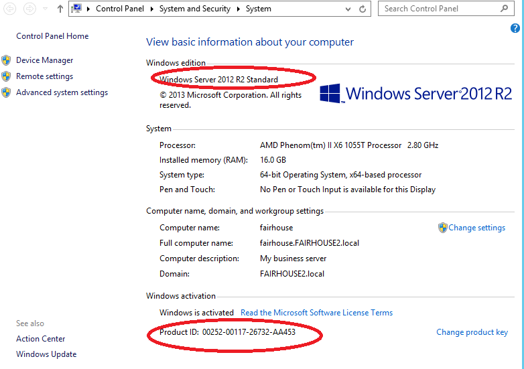Click the Up arrow navigation button

pyautogui.click(x=60, y=9)
